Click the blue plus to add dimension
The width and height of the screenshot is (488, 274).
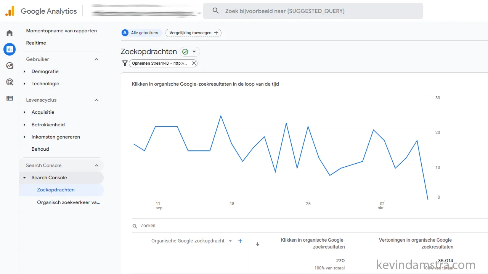tap(240, 241)
